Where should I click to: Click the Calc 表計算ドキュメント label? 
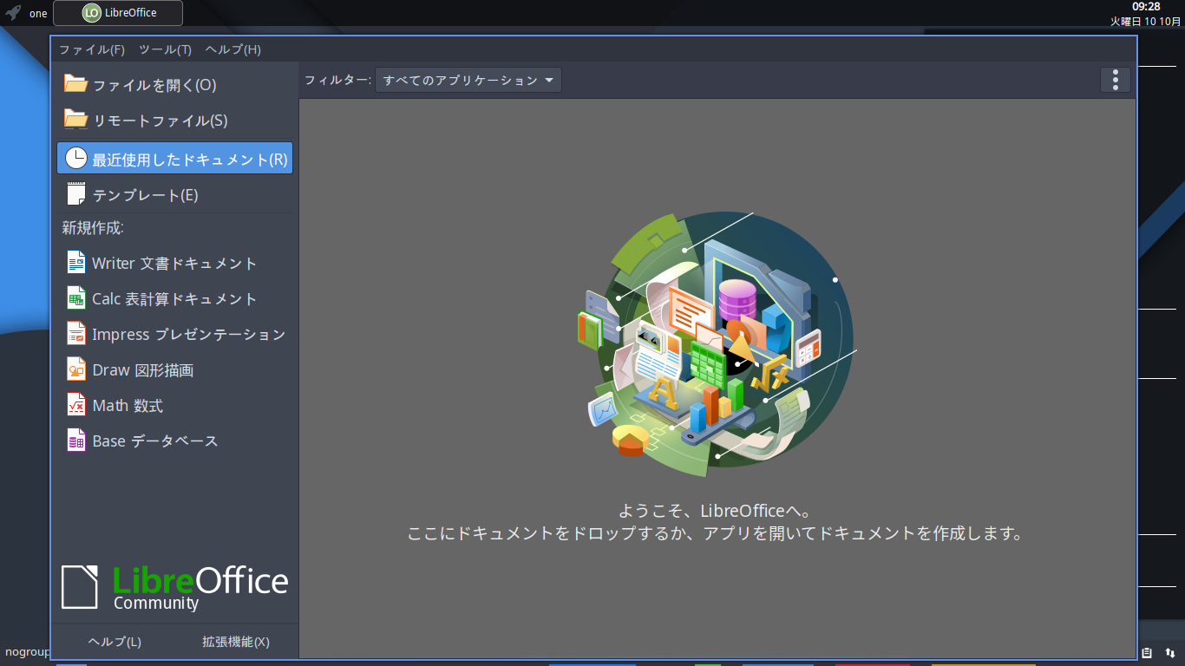tap(174, 298)
